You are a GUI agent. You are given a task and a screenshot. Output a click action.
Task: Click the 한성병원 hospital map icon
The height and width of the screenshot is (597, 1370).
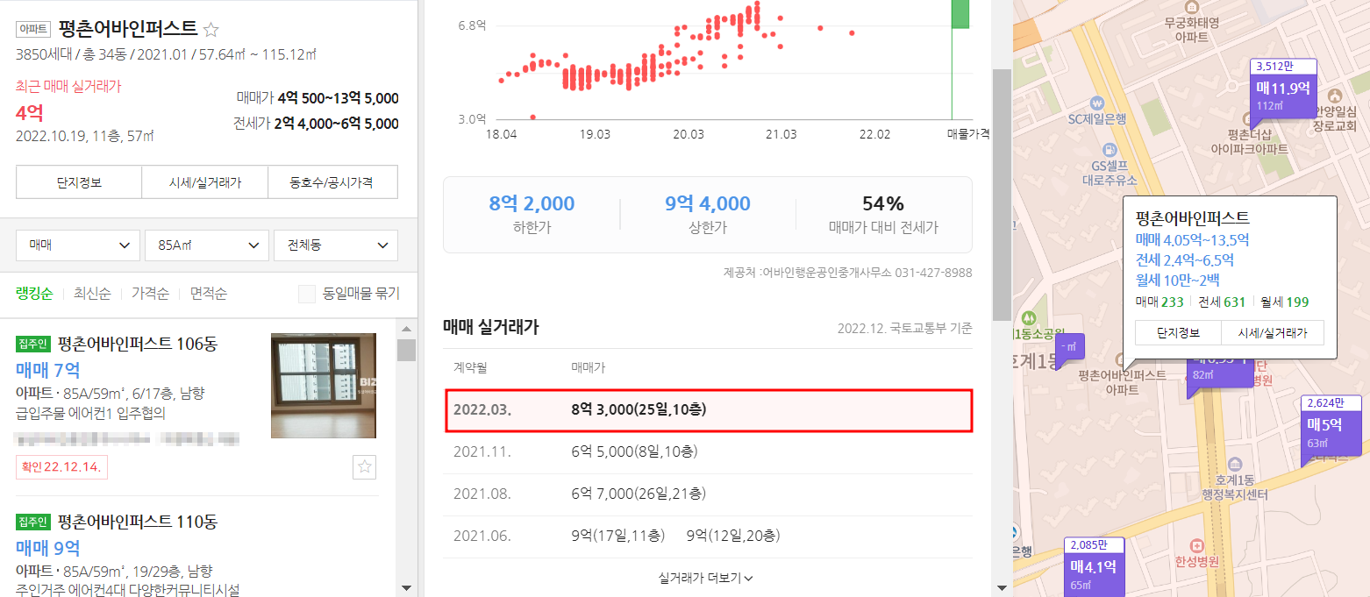[1198, 545]
